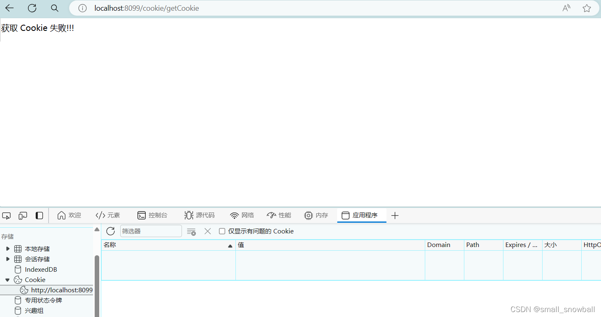Toggle the DevTools sidebar dock icon

coord(40,215)
